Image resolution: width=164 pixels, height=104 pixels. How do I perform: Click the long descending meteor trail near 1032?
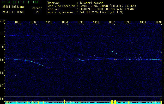coord(34,63)
